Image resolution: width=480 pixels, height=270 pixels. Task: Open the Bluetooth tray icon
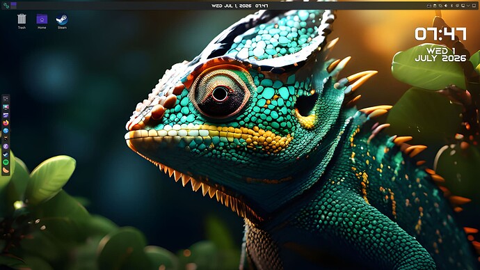(x=452, y=6)
